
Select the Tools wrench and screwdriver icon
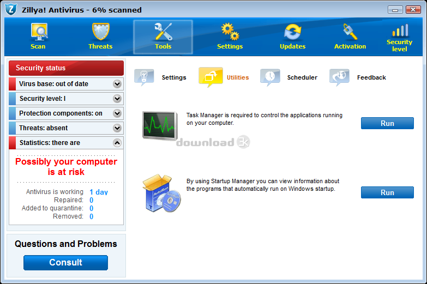(x=163, y=32)
